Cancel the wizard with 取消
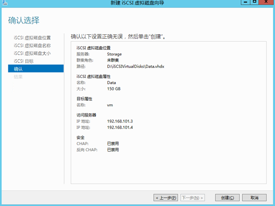 (254, 198)
